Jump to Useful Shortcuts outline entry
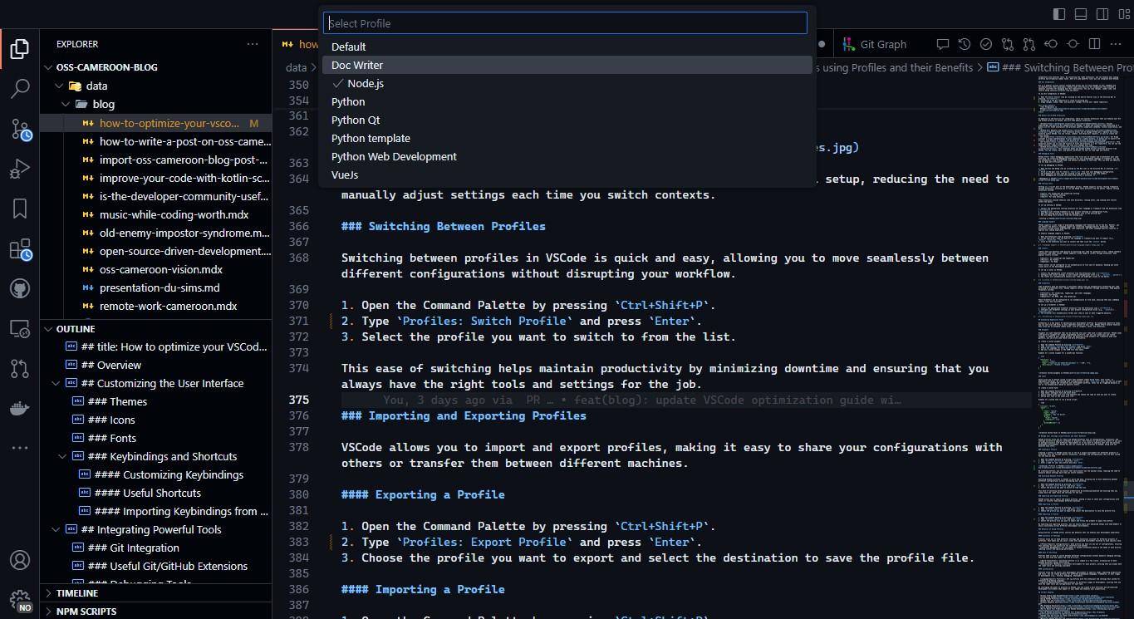The width and height of the screenshot is (1134, 619). (156, 493)
